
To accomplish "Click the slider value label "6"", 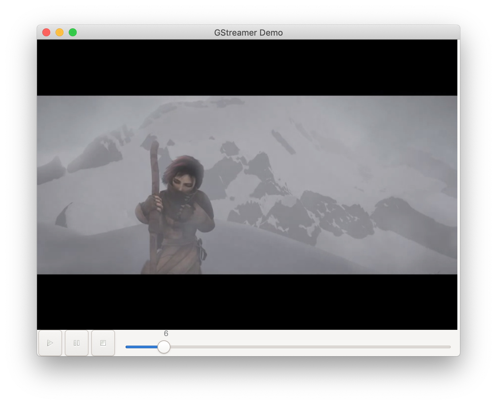I will (166, 333).
